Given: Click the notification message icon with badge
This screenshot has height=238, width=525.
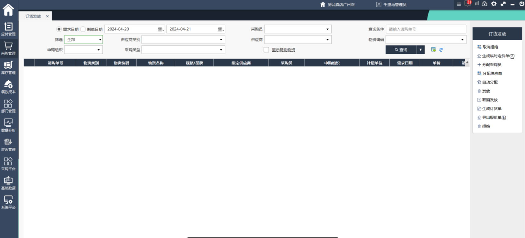Looking at the screenshot, I should coord(467,4).
